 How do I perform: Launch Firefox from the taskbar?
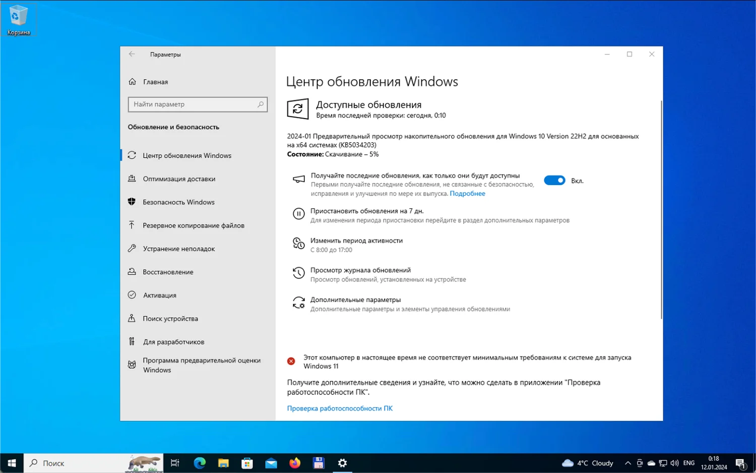pos(295,463)
